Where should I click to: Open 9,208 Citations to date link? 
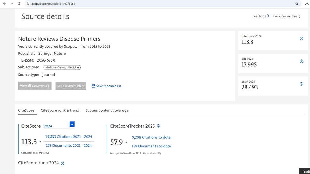151,137
